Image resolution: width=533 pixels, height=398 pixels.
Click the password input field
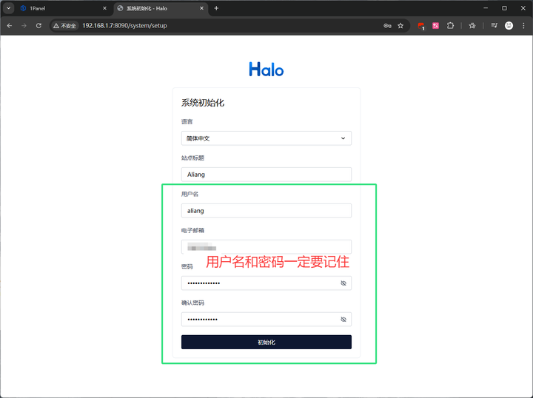pos(266,283)
